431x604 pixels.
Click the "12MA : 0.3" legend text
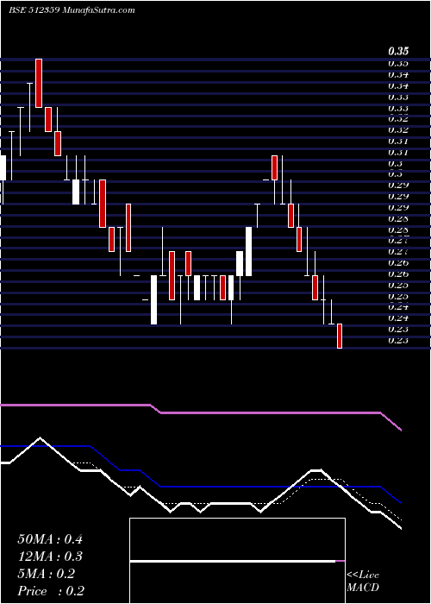50,557
